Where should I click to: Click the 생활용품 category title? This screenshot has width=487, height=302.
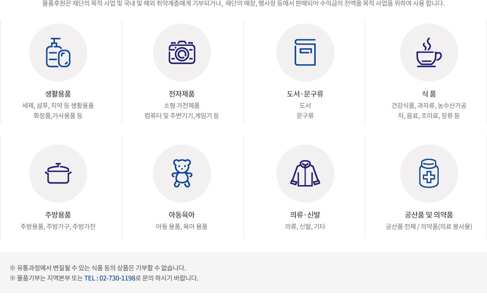click(x=58, y=94)
